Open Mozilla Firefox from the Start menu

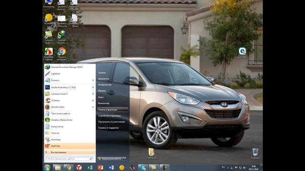coord(70,107)
